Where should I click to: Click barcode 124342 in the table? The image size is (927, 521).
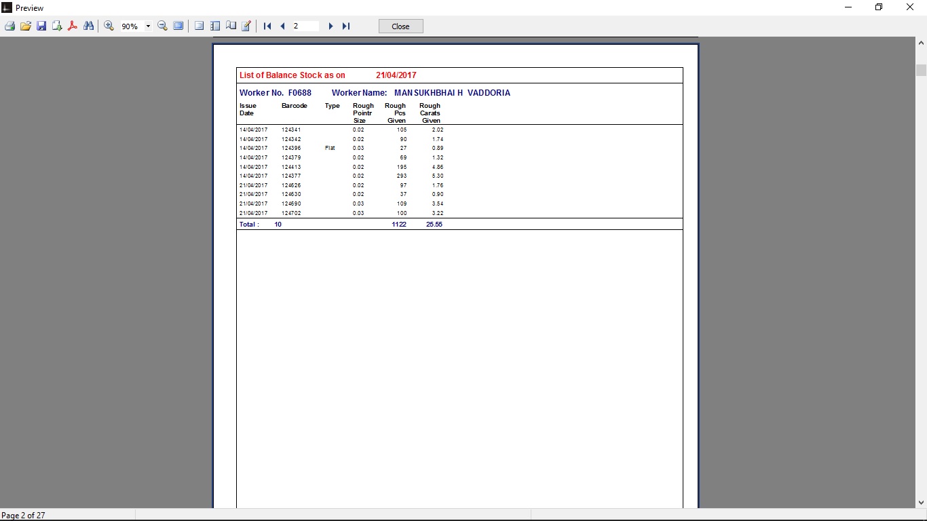tap(291, 139)
